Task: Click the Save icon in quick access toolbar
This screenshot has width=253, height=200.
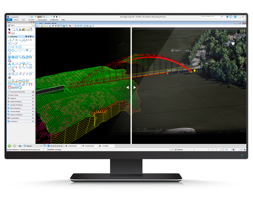Action: pos(38,17)
